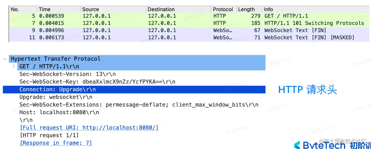Select packet 7 101 Switching Protocols row
This screenshot has width=371, height=149.
point(189,23)
